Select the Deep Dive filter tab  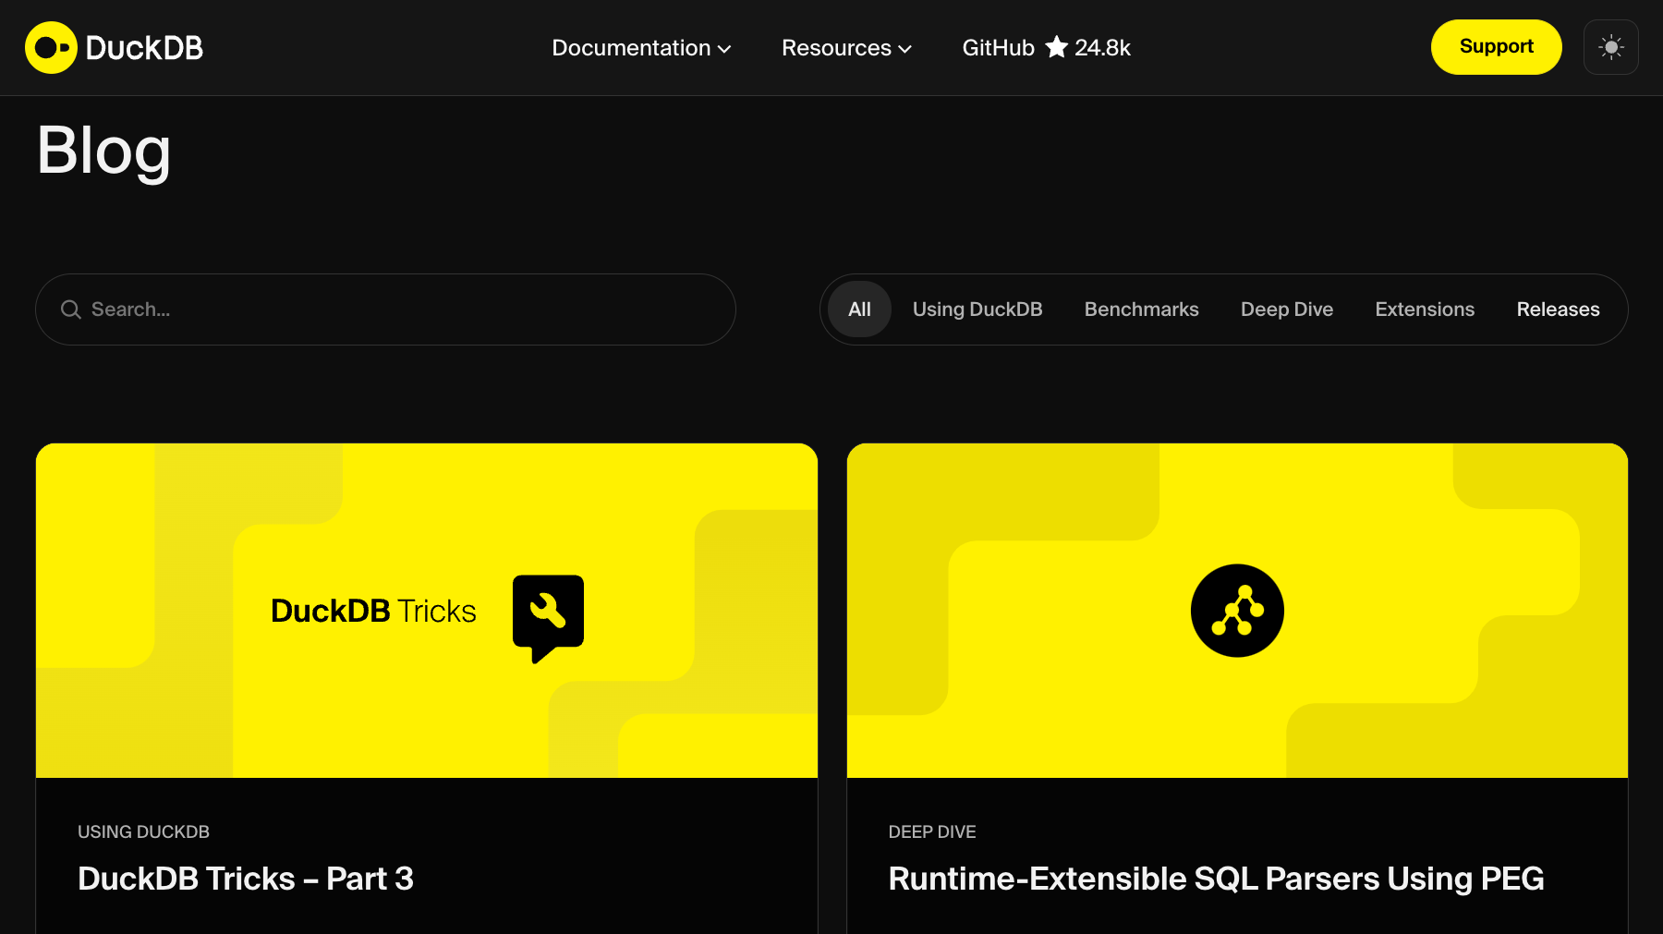tap(1286, 309)
